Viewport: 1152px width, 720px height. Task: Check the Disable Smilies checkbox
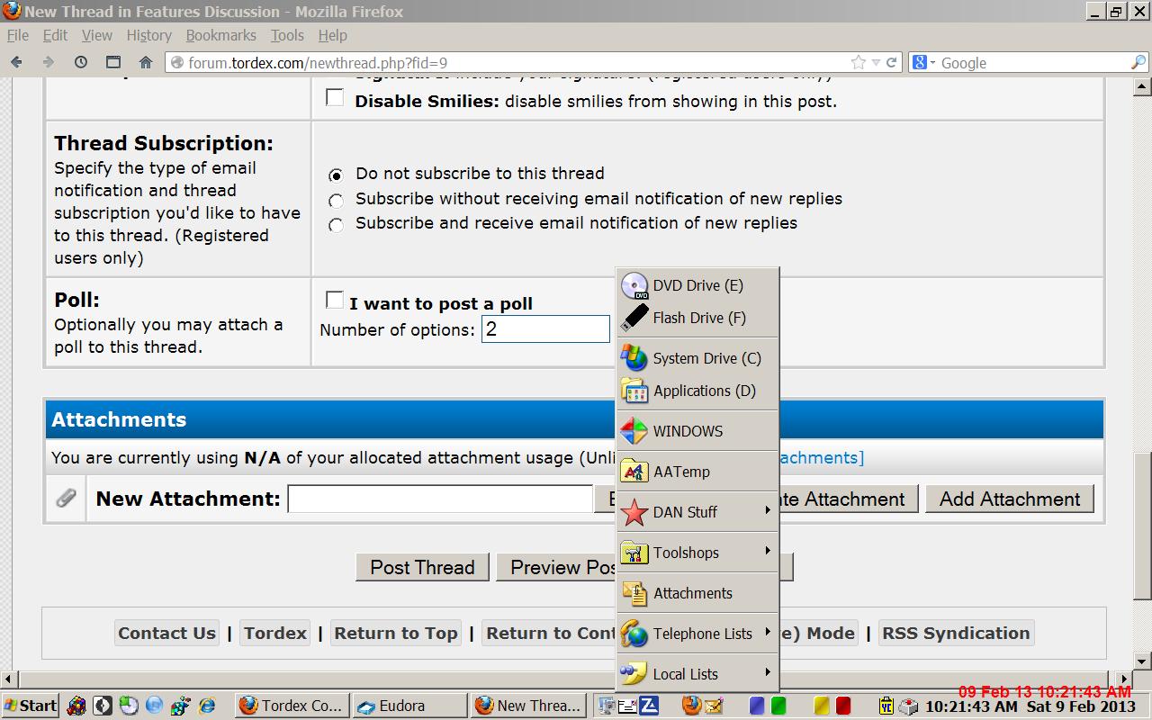(x=335, y=98)
